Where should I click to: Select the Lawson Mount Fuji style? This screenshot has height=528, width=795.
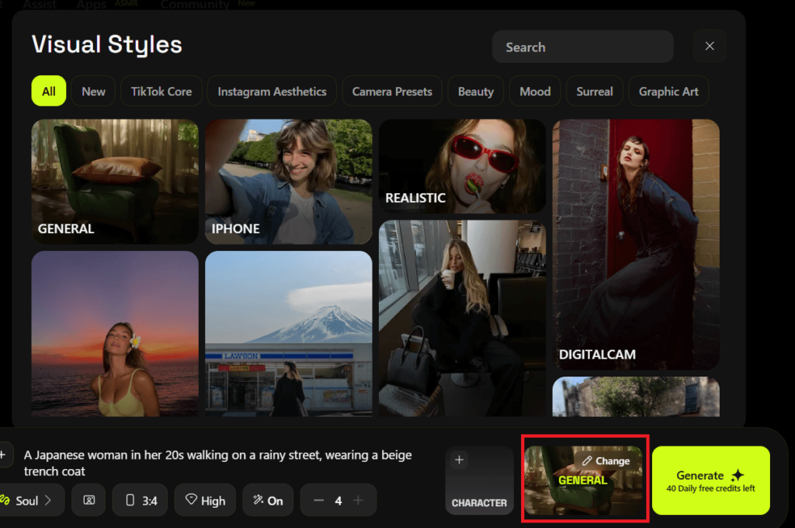[x=289, y=334]
